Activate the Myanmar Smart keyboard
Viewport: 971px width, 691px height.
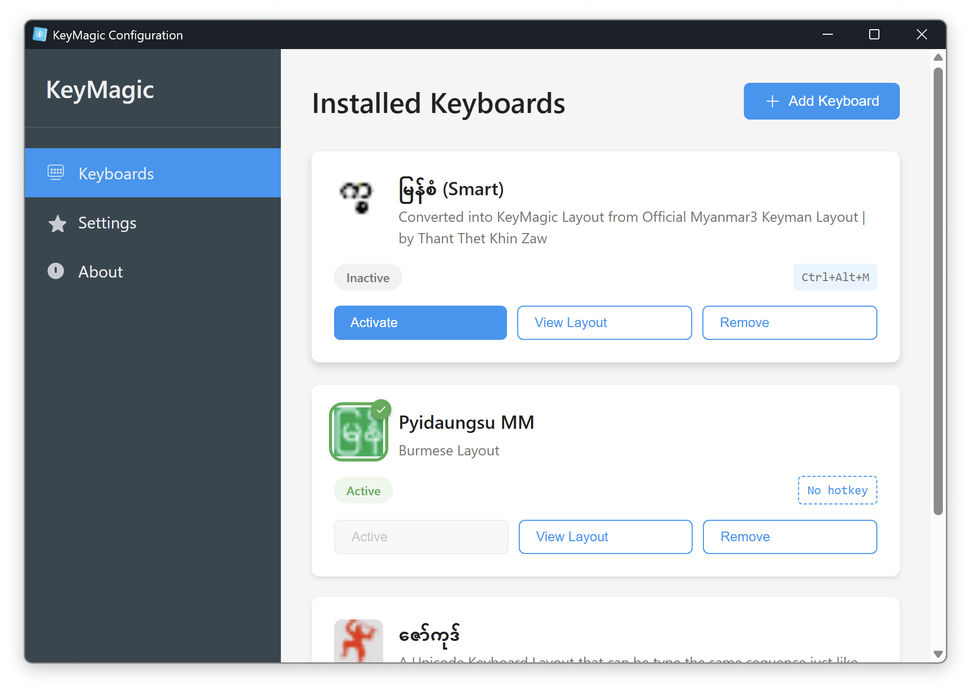click(420, 323)
